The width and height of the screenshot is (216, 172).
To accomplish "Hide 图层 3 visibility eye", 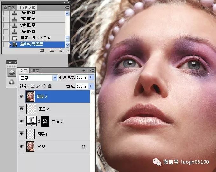I will [22, 96].
